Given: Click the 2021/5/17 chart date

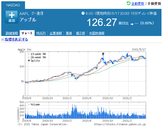Looking at the screenshot, I should (x=139, y=49).
